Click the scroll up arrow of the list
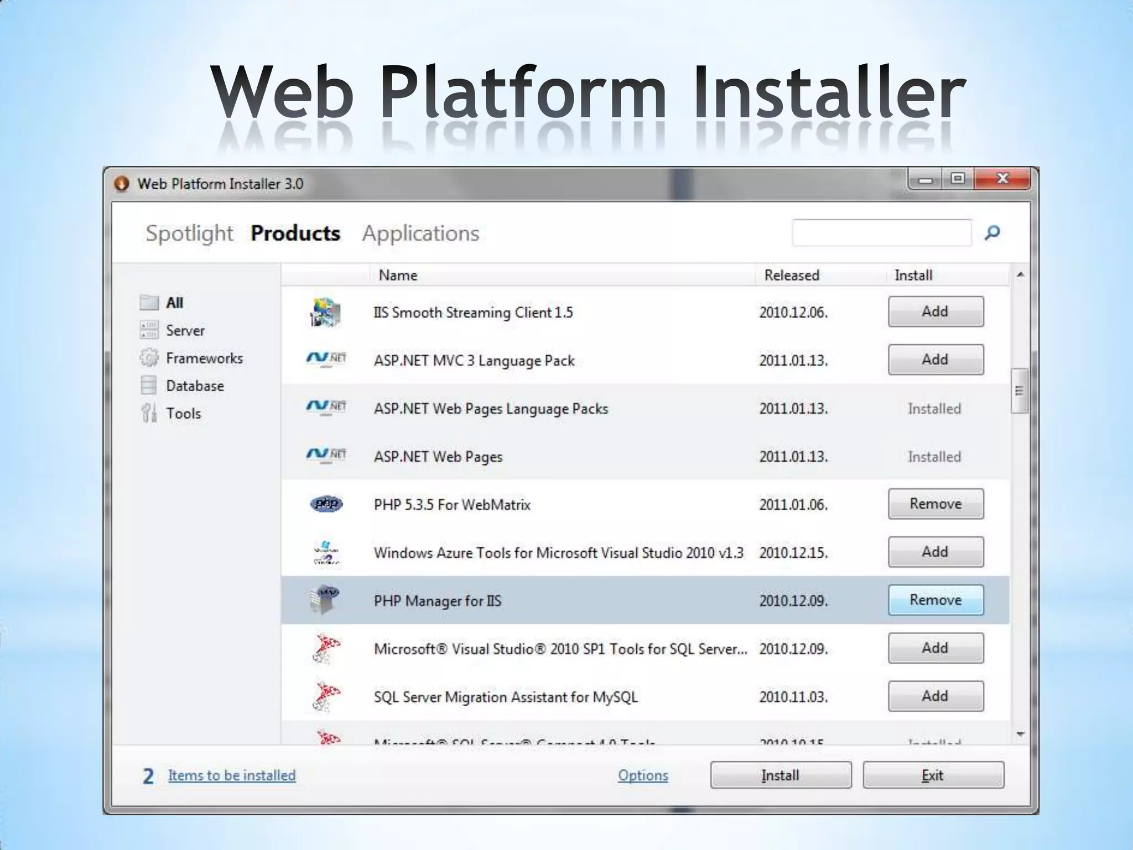1133x850 pixels. [1020, 274]
